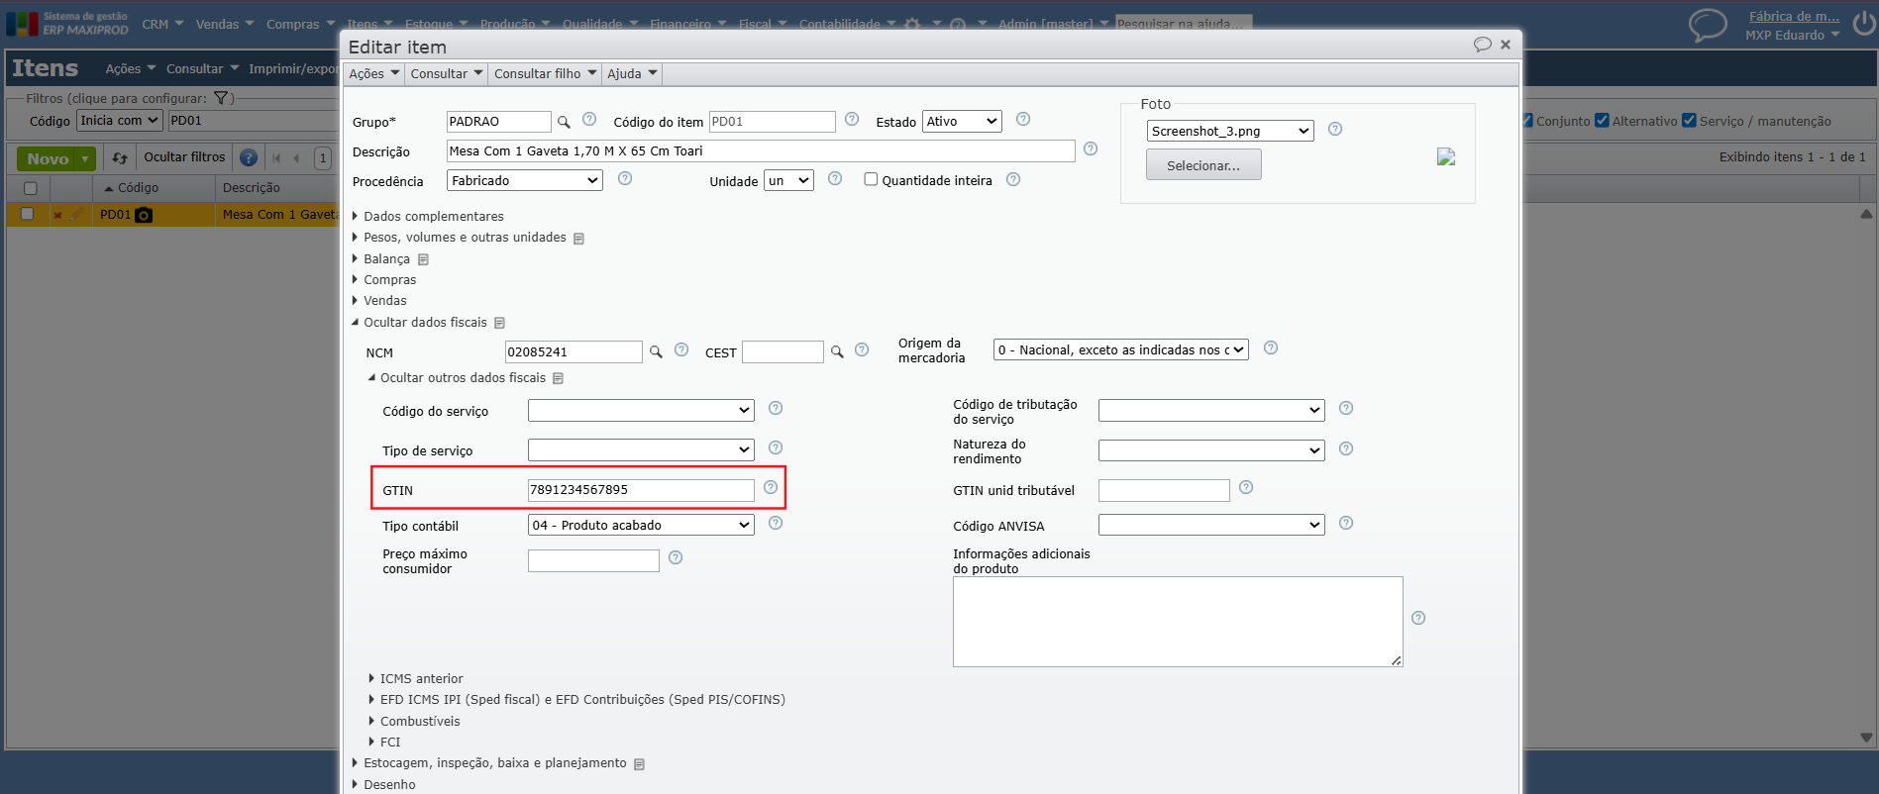This screenshot has height=794, width=1879.
Task: Click the refresh icon beside Novo button
Action: [120, 158]
